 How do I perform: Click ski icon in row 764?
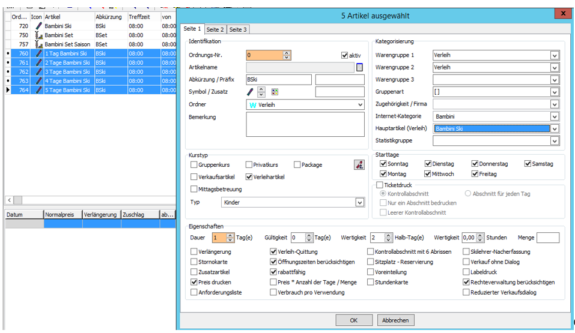pyautogui.click(x=38, y=90)
